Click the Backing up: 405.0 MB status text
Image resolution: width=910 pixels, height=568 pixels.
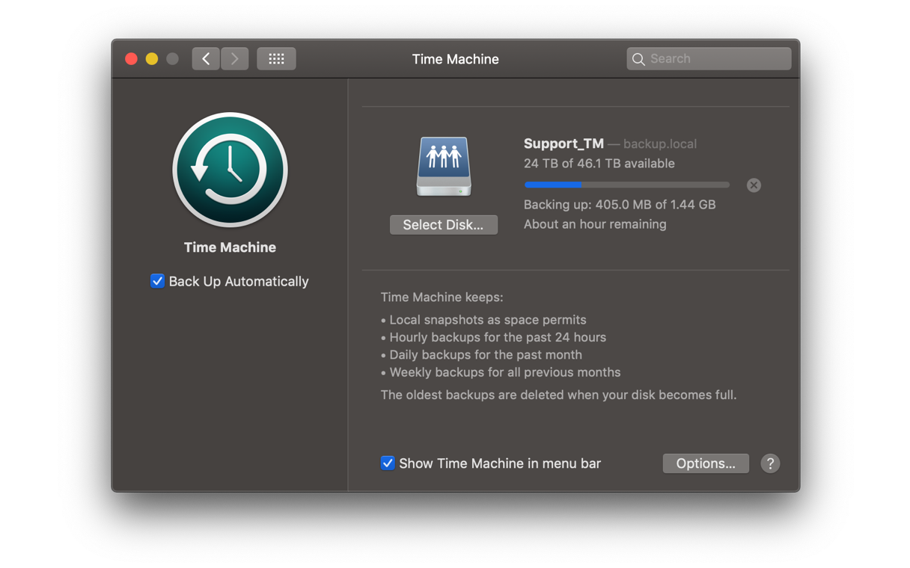620,204
